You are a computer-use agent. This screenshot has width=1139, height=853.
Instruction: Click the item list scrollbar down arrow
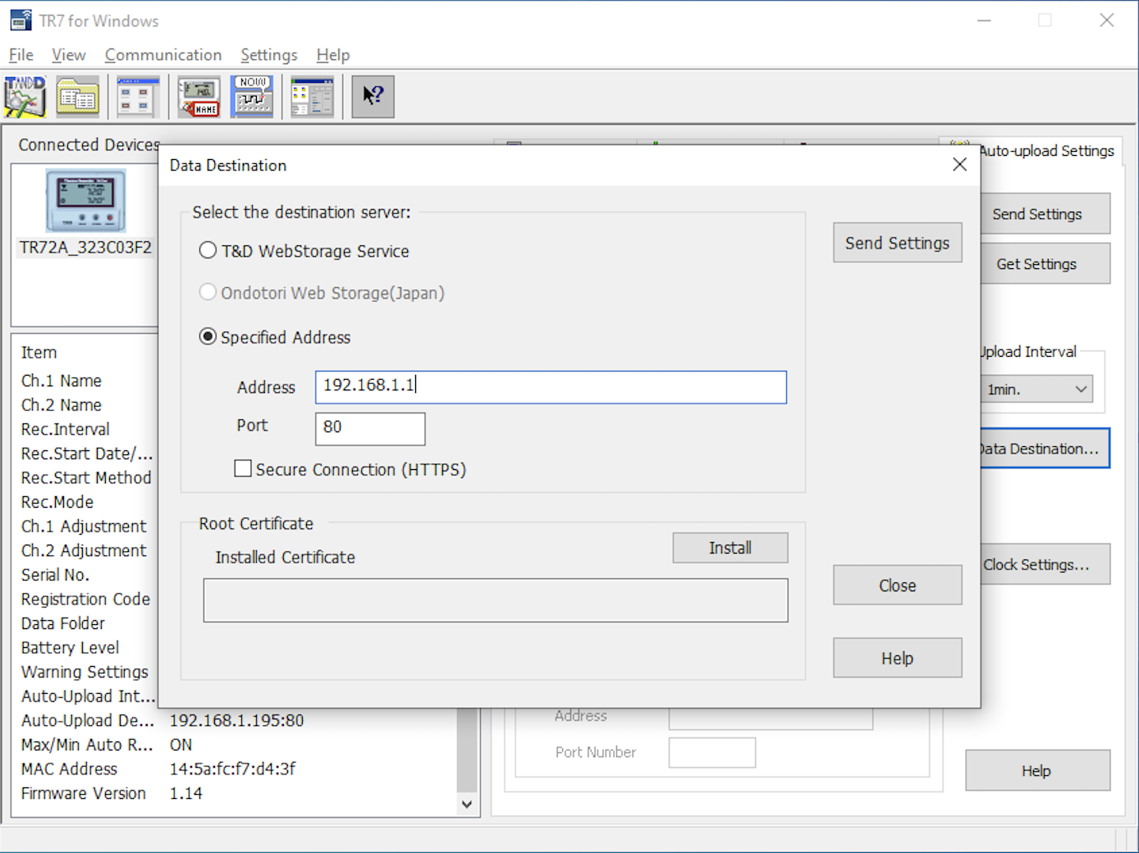[x=466, y=805]
